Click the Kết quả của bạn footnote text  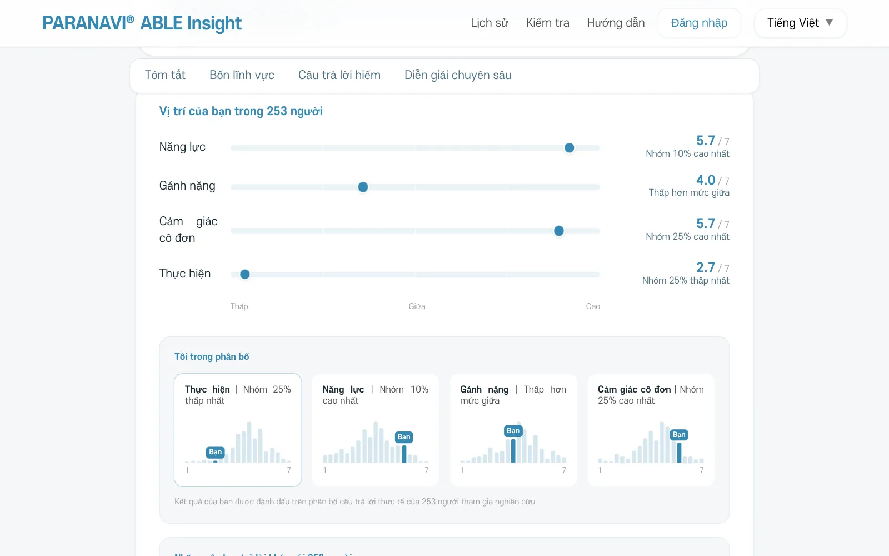tap(355, 502)
